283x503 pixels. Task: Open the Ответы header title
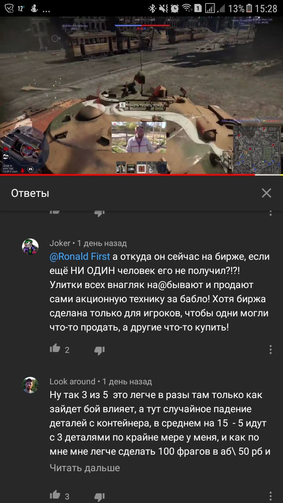pos(30,193)
